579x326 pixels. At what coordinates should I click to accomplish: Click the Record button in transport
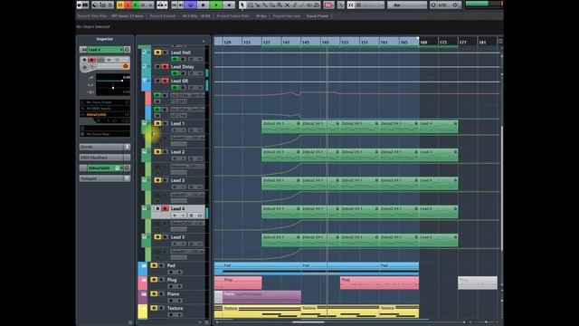[229, 5]
